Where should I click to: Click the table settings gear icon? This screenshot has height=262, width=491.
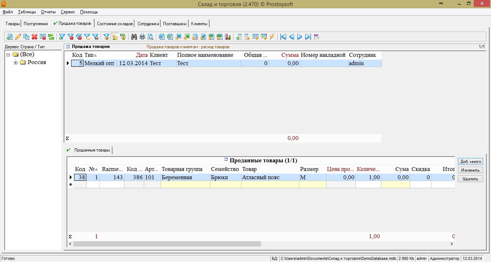tap(255, 37)
